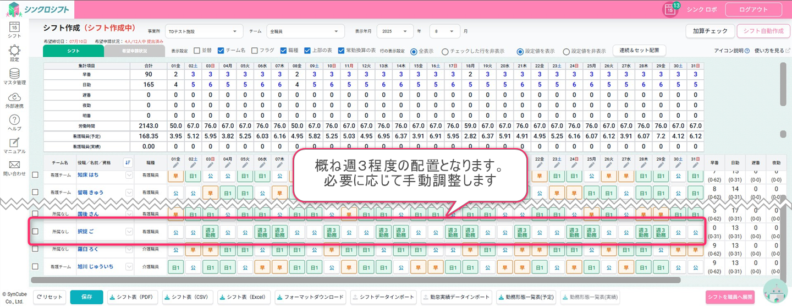Click the sort icon beside 役職/名前/資格
This screenshot has height=307, width=792.
pos(128,162)
